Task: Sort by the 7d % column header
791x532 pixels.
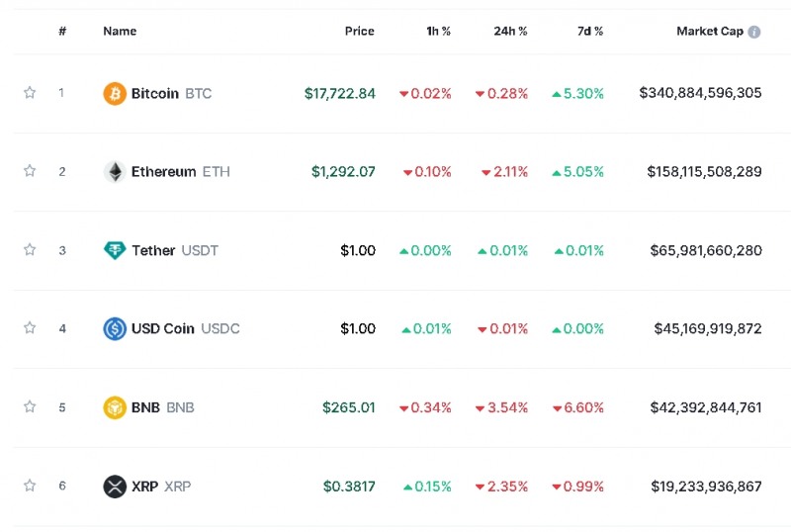Action: (x=590, y=32)
